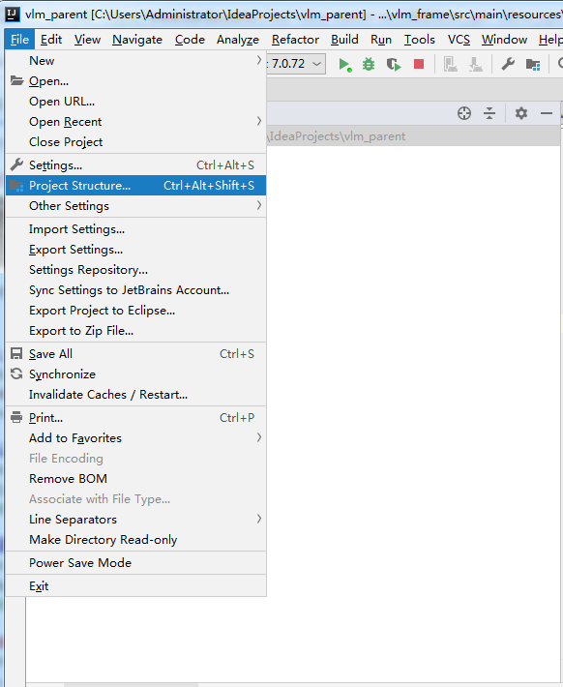Image resolution: width=563 pixels, height=687 pixels.
Task: Close the File menu via menu bar
Action: [19, 40]
